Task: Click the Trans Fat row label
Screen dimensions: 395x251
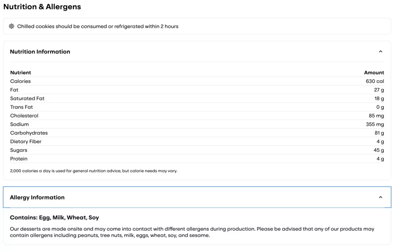Action: [x=22, y=107]
